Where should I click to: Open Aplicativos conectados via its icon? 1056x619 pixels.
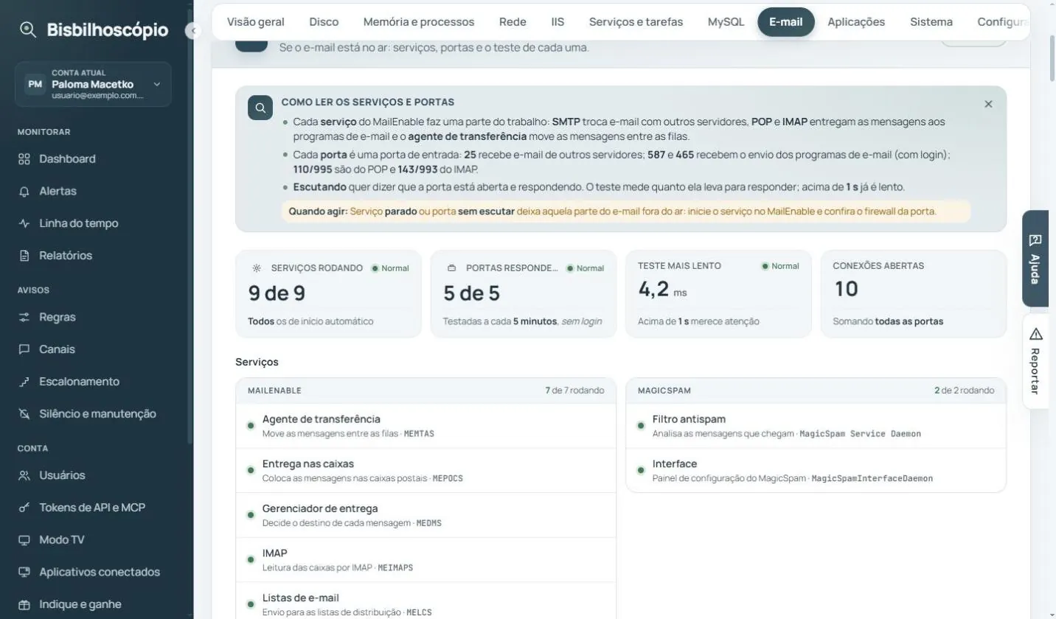tap(24, 572)
